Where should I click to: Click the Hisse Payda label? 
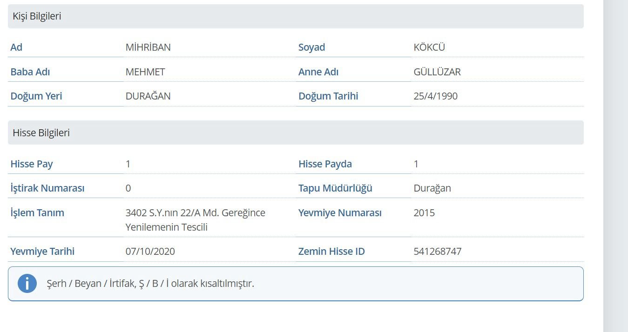[x=325, y=164]
